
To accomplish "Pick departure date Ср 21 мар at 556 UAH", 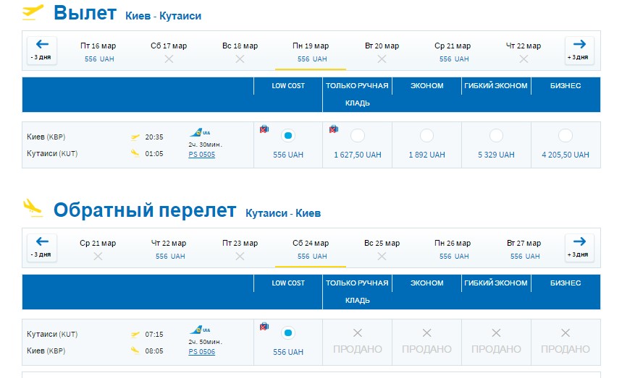I will point(453,51).
